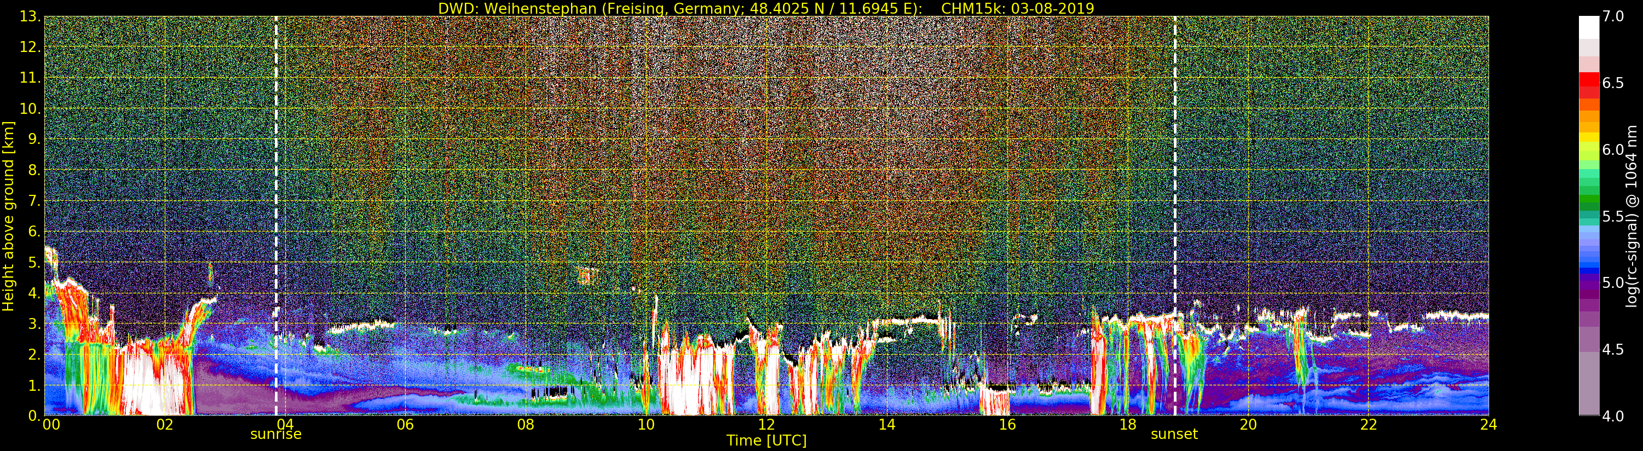Click the x-axis tick label "06"
The width and height of the screenshot is (1643, 451).
coord(405,425)
